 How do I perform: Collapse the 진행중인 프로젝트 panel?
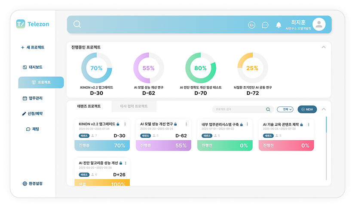click(x=324, y=47)
